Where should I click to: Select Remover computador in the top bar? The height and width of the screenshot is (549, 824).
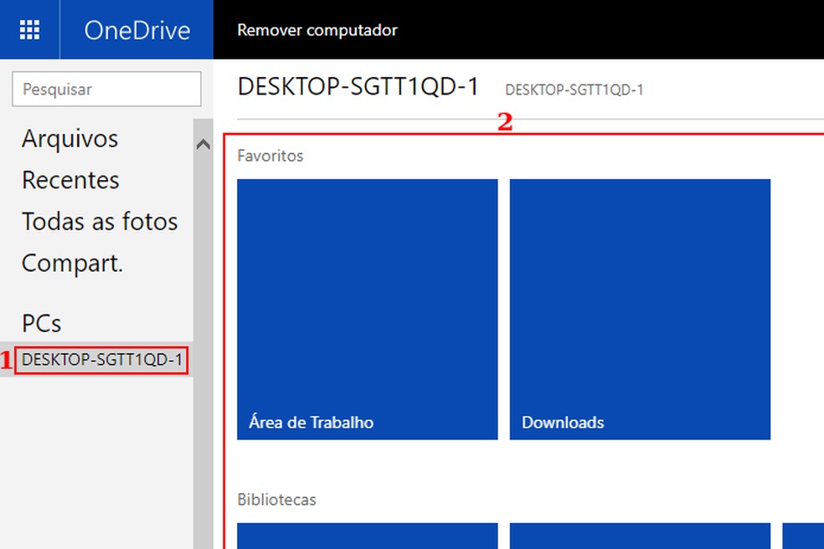click(x=318, y=28)
